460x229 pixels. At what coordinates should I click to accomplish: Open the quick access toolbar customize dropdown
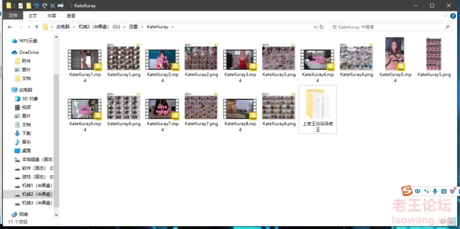67,6
